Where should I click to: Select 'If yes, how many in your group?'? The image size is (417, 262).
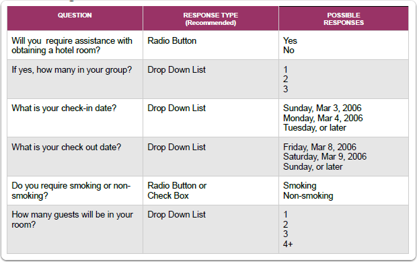71,70
